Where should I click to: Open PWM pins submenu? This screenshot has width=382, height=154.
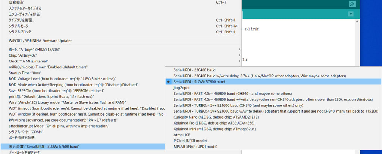point(83,120)
